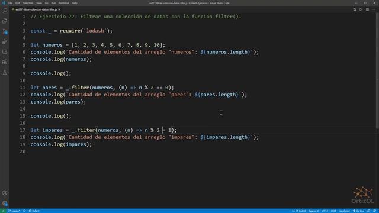The image size is (379, 213).
Task: Click '${pares.length}' template on line 12
Action: click(216, 95)
